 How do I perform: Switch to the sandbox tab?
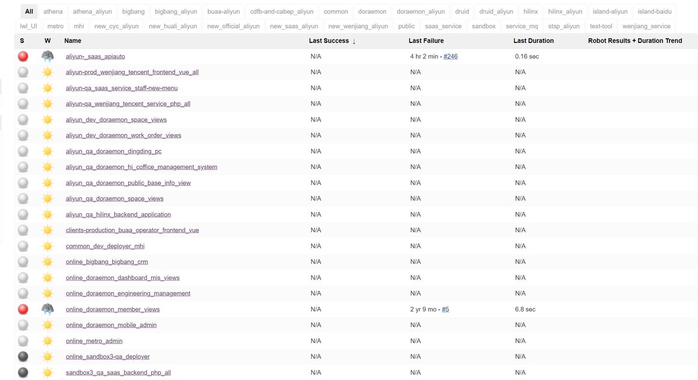point(484,26)
